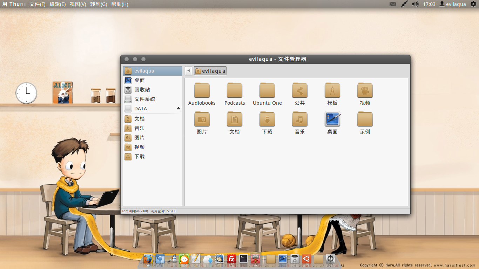Click the evilaqua path bar button
The height and width of the screenshot is (269, 479).
pos(210,71)
